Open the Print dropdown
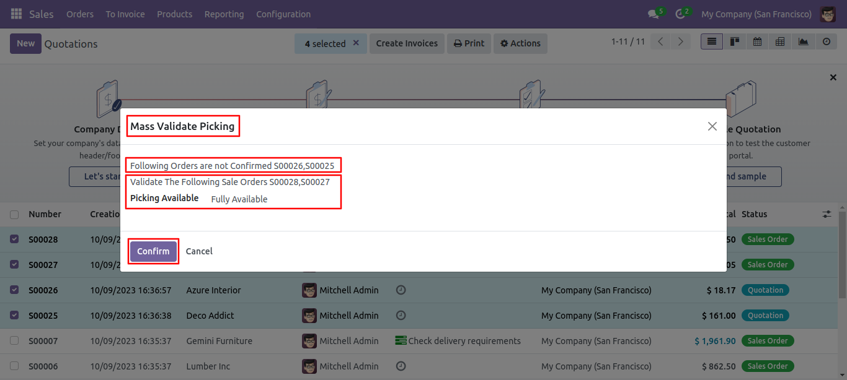This screenshot has width=847, height=380. (x=469, y=43)
